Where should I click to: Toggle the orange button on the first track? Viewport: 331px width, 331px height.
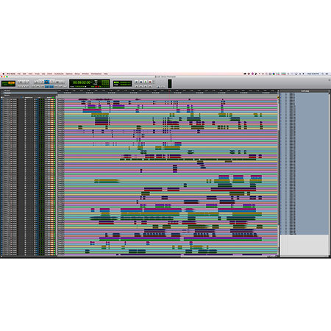(x=51, y=99)
